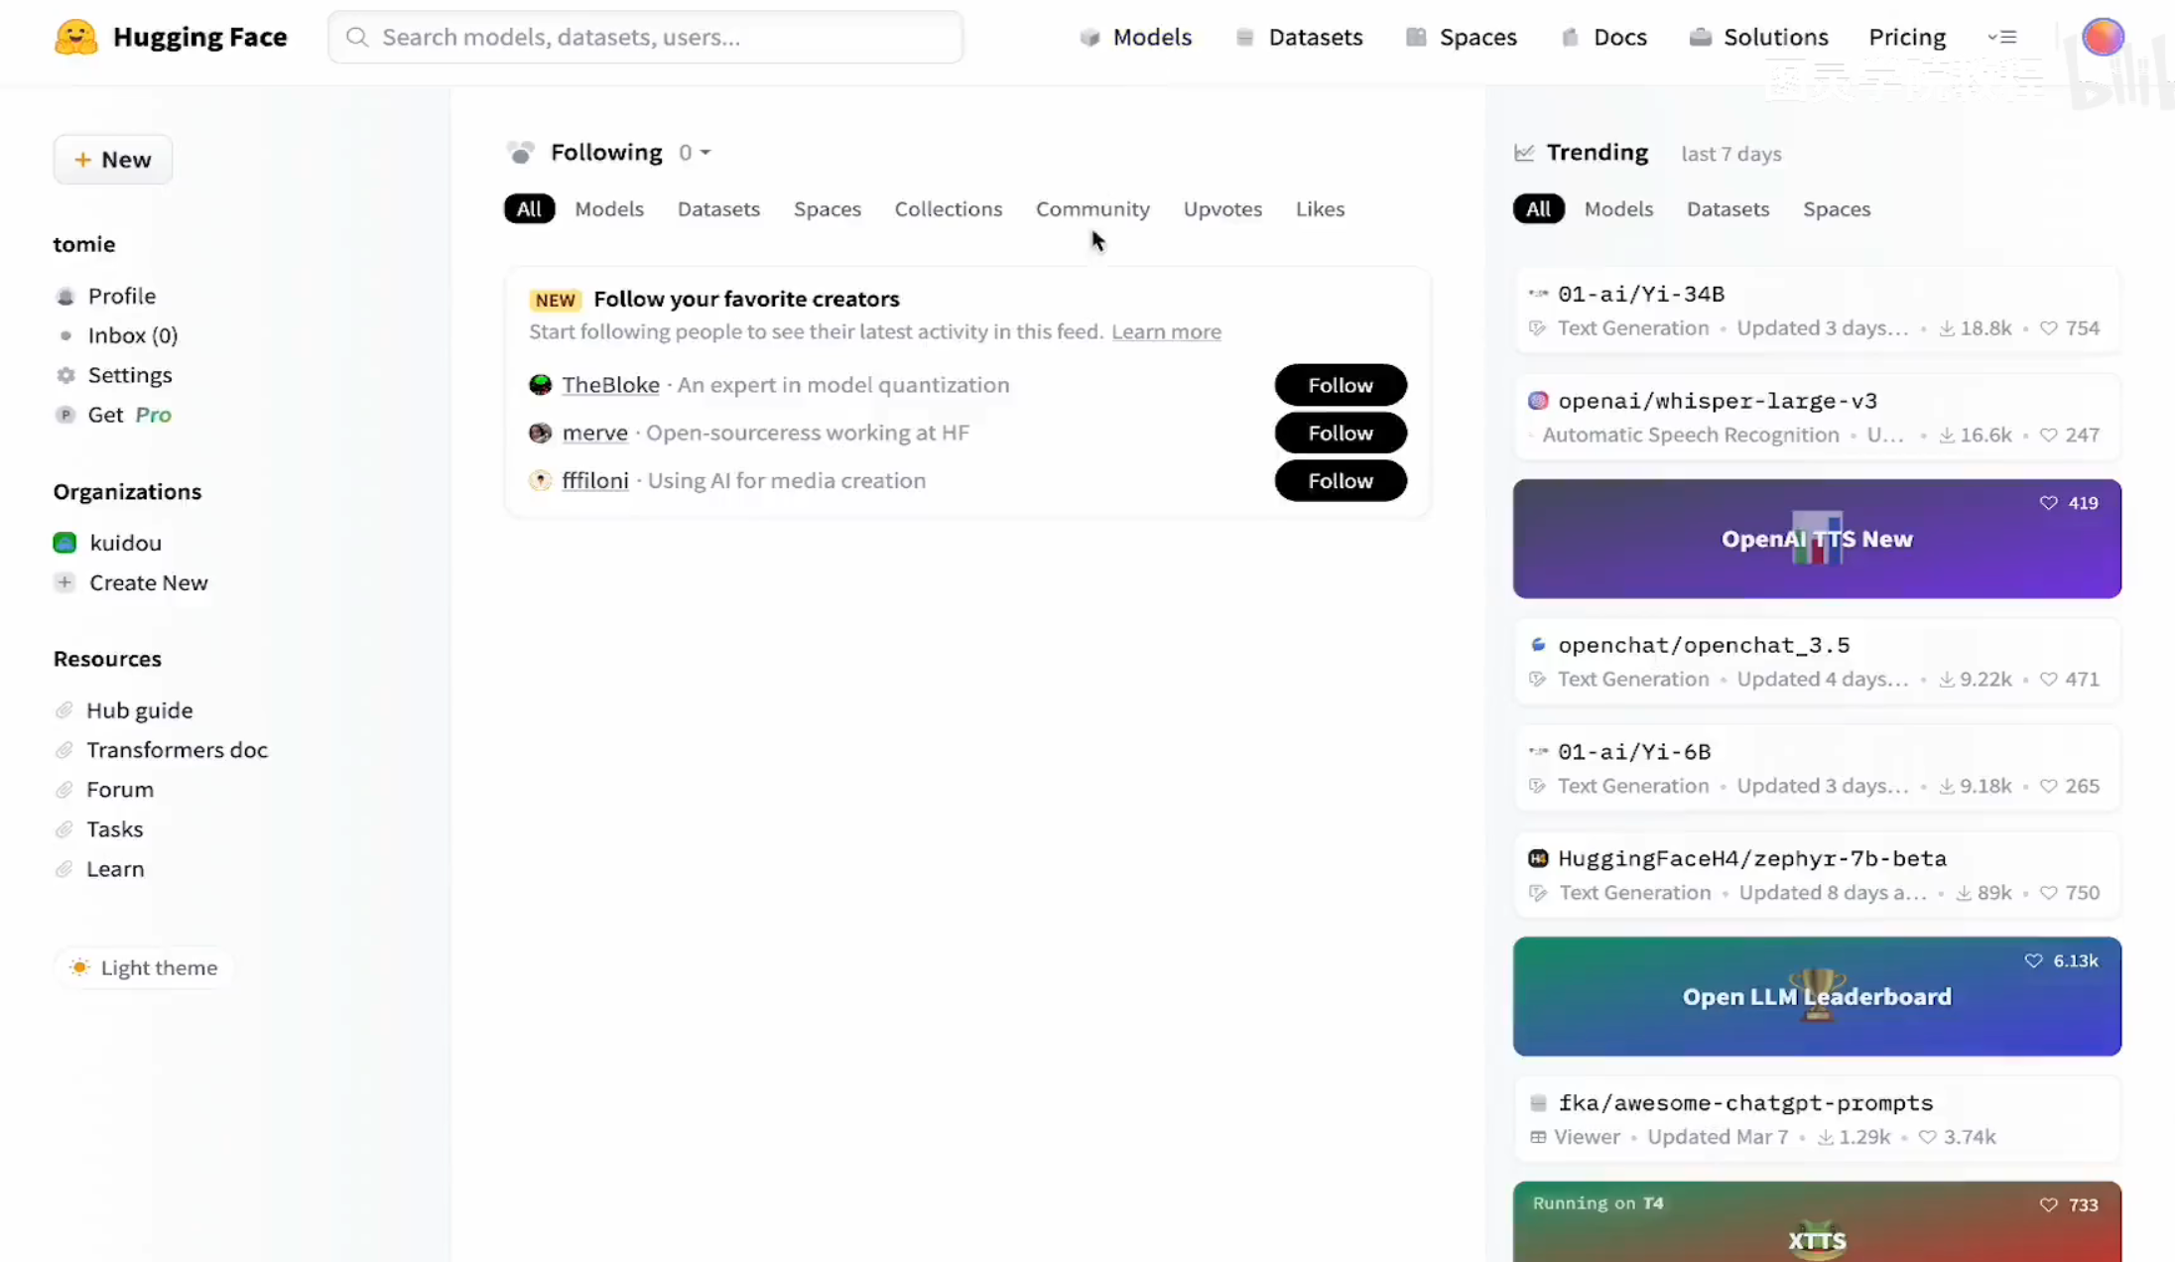Click the plus icon beside Create New
The height and width of the screenshot is (1262, 2175).
pos(64,582)
